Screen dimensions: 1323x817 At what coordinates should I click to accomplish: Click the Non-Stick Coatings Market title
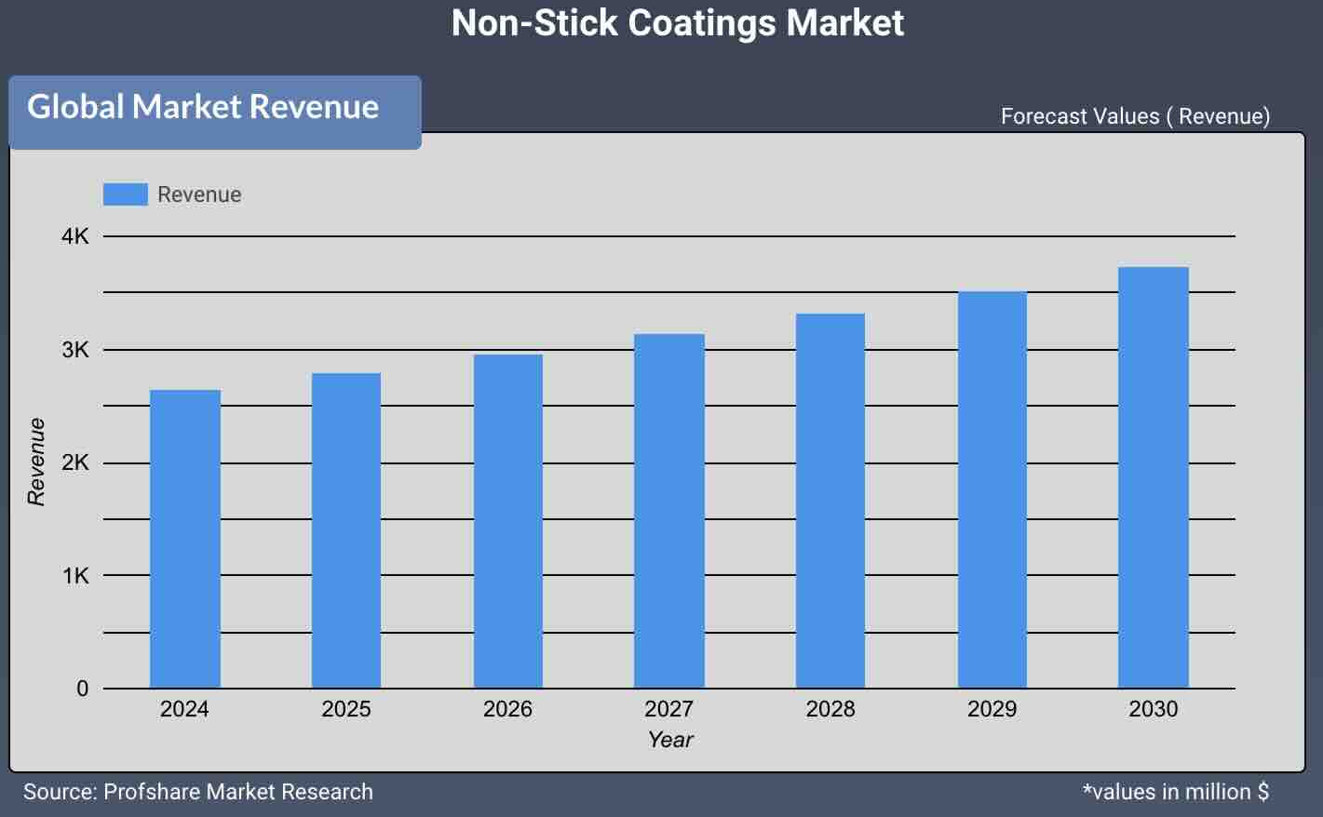(x=678, y=22)
